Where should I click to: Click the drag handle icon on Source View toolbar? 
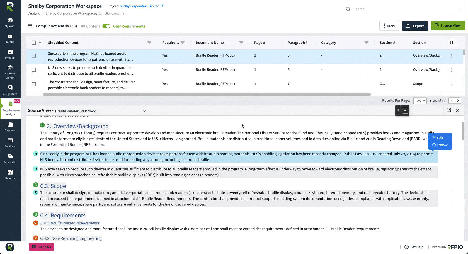398,111
